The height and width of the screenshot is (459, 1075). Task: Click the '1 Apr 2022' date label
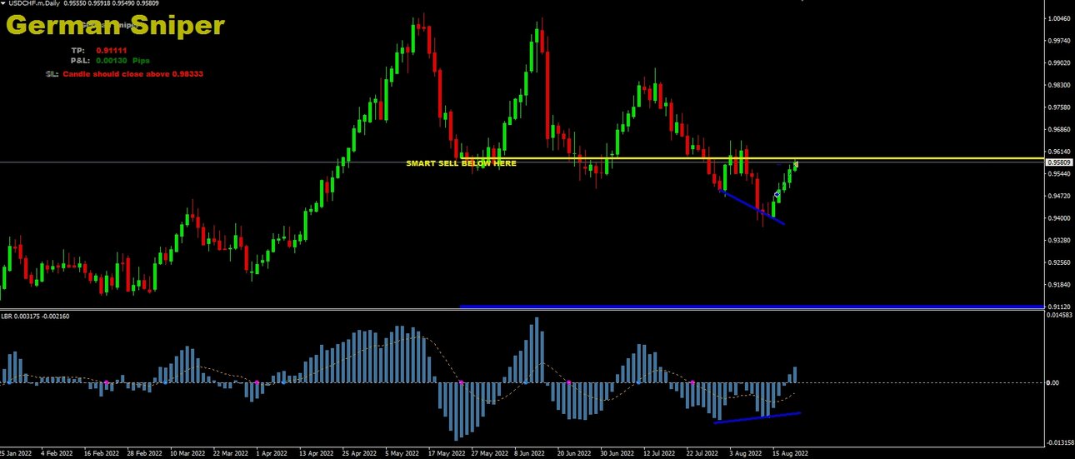coord(272,454)
